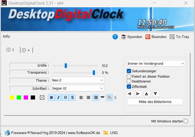Click the partially visible icon after date icon
Screen dimensions: 195x137
pyautogui.click(x=115, y=97)
